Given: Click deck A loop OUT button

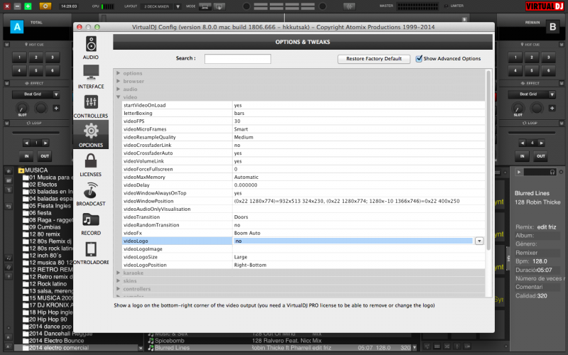Looking at the screenshot, I should (x=45, y=156).
